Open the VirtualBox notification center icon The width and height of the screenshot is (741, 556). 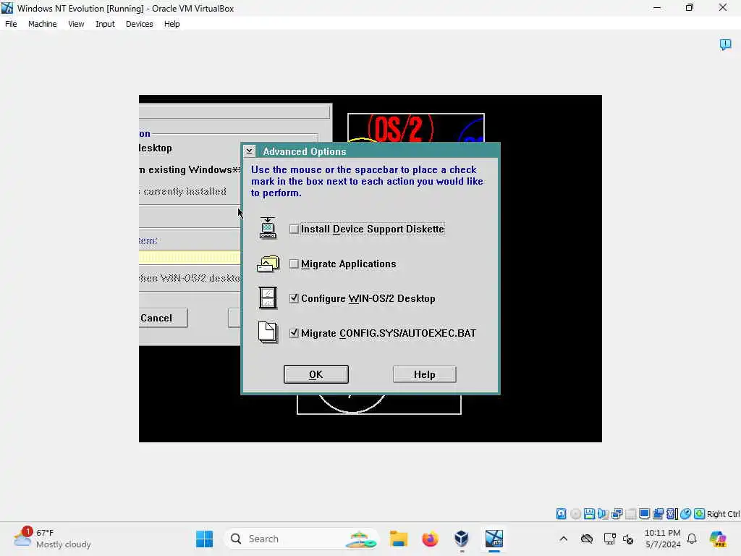725,44
